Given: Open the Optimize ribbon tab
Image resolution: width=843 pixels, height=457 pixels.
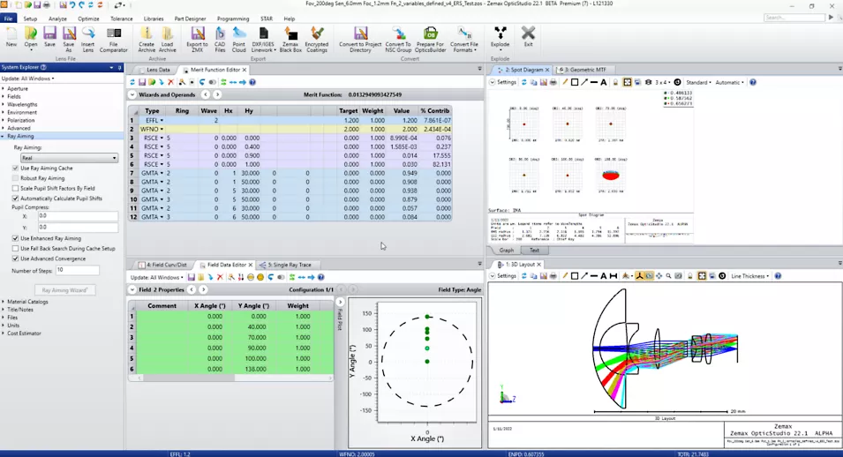Looking at the screenshot, I should [88, 19].
